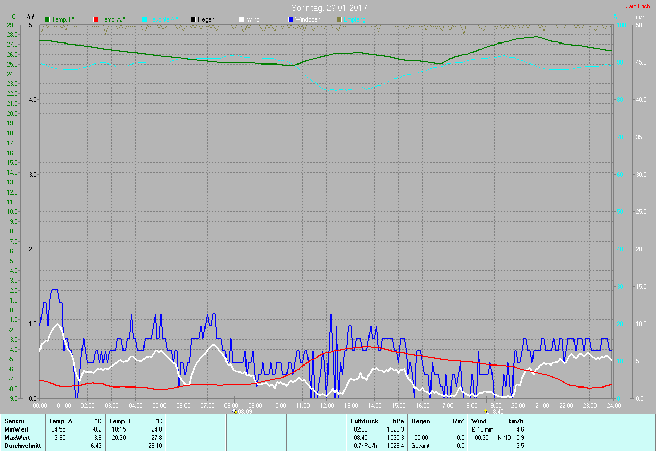The width and height of the screenshot is (656, 451).
Task: Click the 12:00 time axis label
Action: 326,405
